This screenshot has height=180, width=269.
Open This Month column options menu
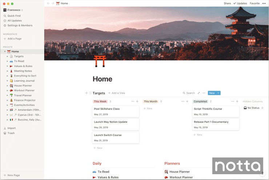pyautogui.click(x=183, y=101)
